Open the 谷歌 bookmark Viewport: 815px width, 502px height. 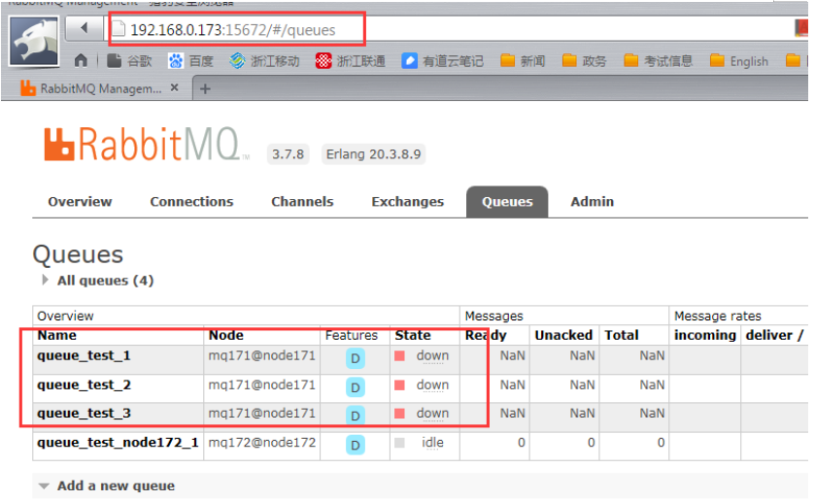(129, 61)
